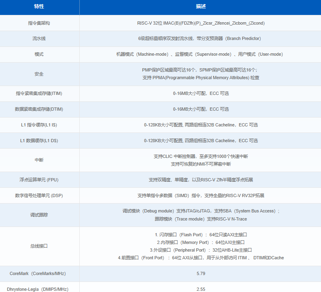Click the RISC-V 32位 IMAC instruction set description

(201, 23)
